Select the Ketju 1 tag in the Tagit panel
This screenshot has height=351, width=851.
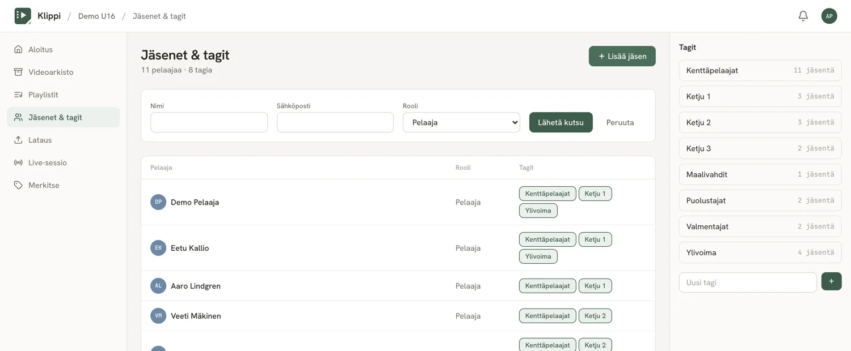click(760, 96)
